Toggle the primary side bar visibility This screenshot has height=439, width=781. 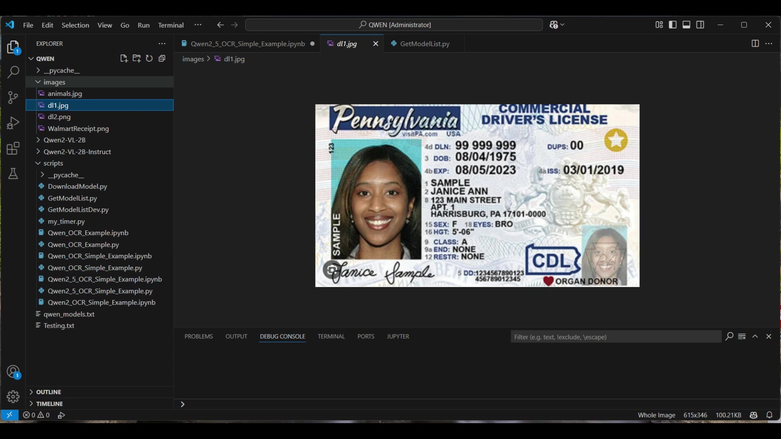[673, 25]
